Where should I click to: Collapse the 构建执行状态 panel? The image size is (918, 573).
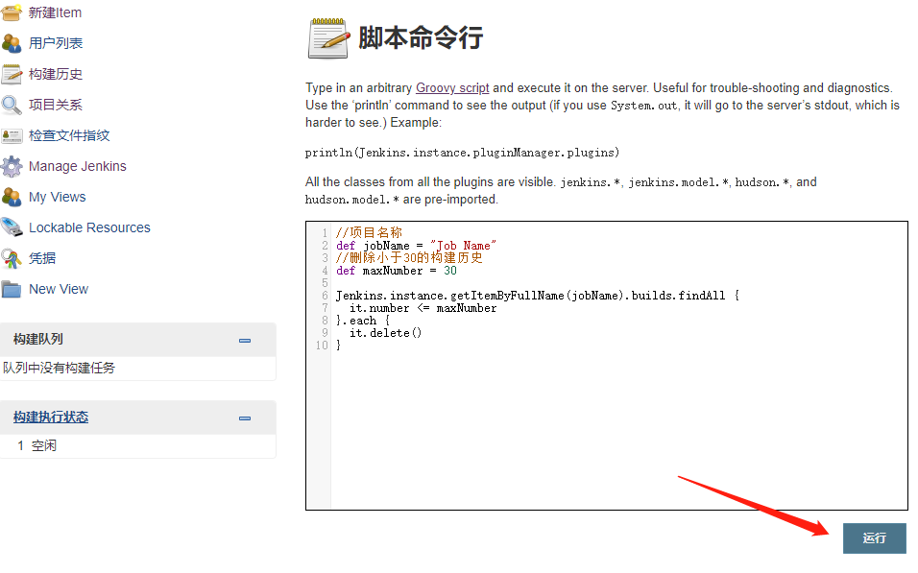click(245, 418)
